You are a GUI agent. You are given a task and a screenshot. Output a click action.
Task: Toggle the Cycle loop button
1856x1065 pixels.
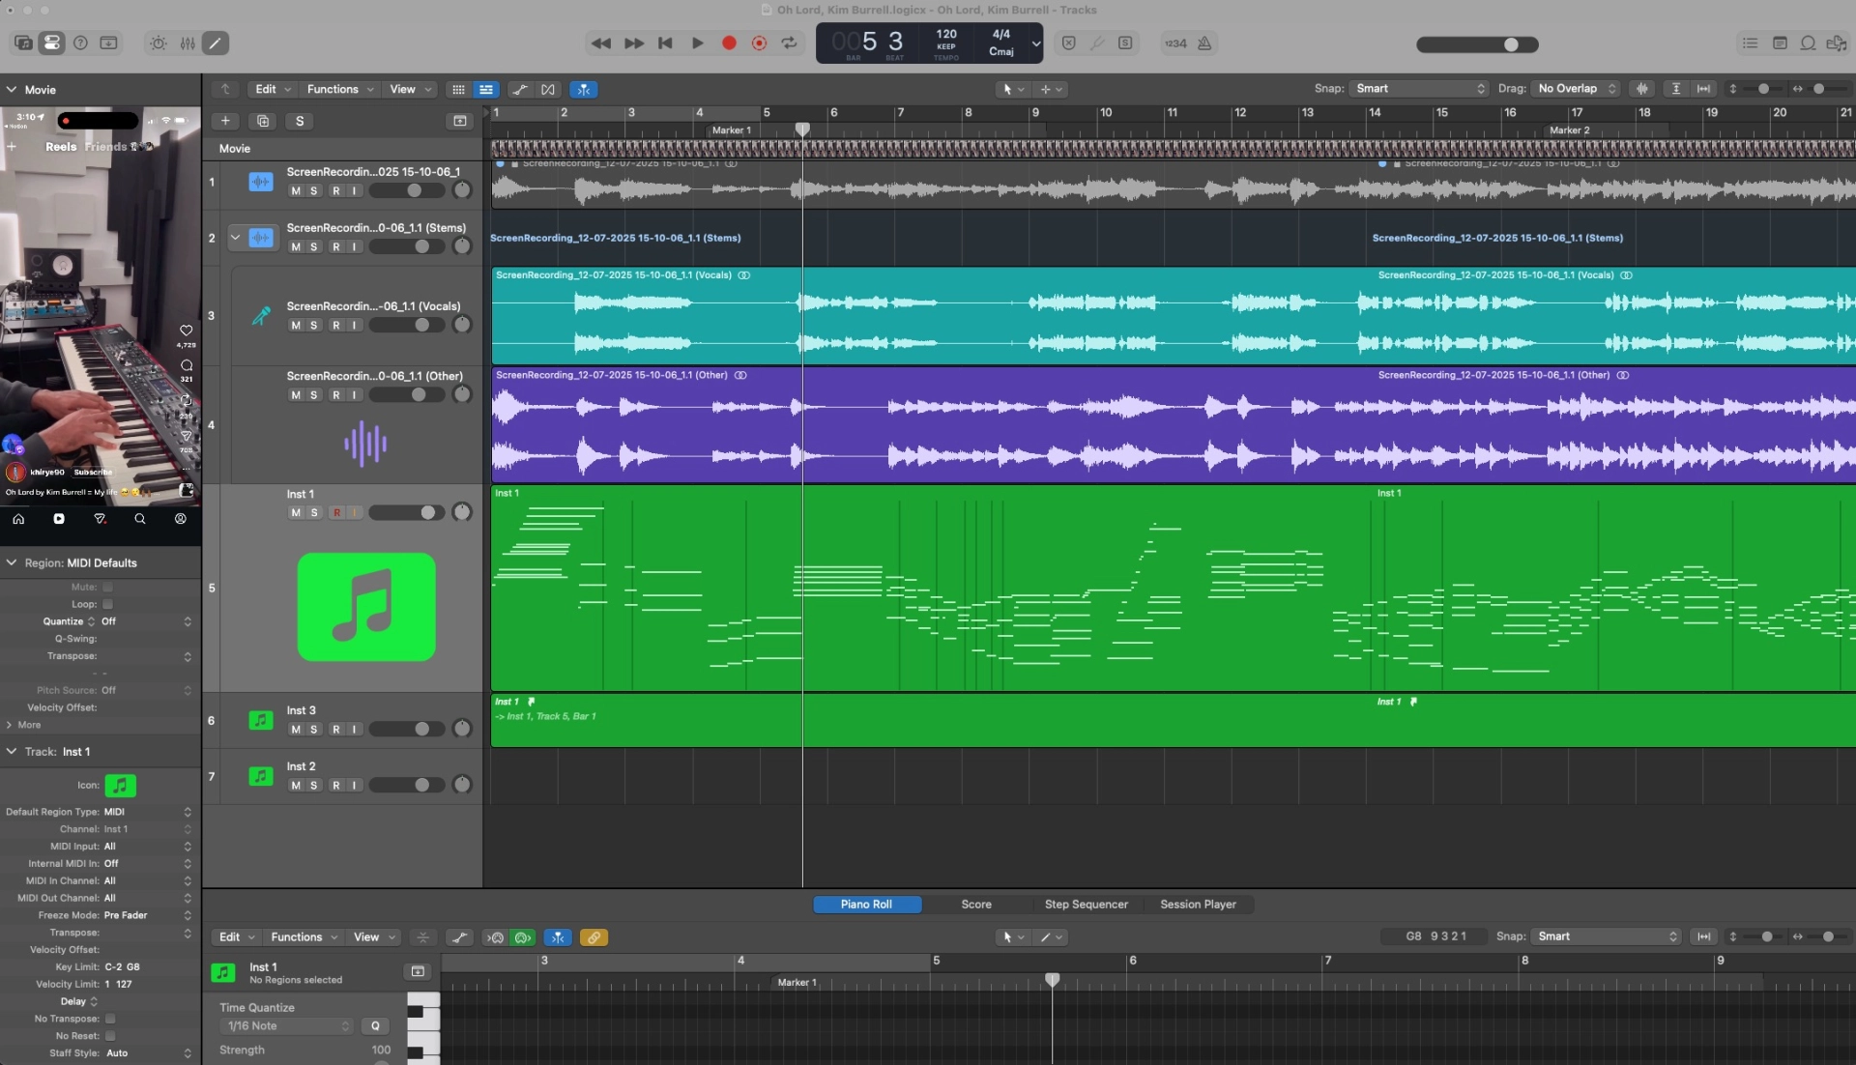click(x=790, y=43)
